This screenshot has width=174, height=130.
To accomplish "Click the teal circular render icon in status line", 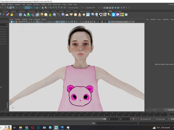I will click(x=116, y=8).
